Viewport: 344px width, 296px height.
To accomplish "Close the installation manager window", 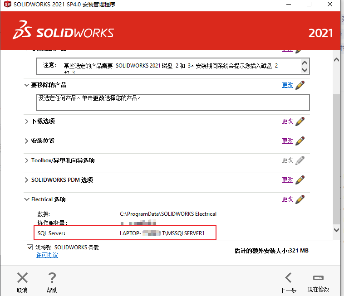I will (330, 4).
